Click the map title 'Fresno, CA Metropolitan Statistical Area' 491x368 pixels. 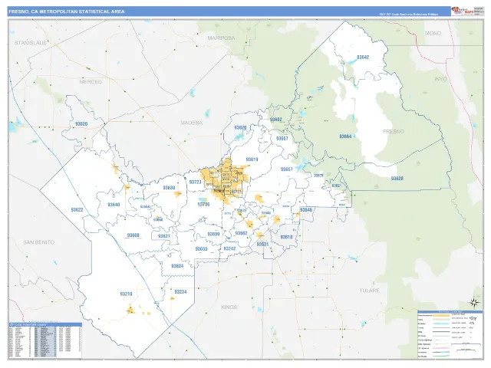click(67, 11)
